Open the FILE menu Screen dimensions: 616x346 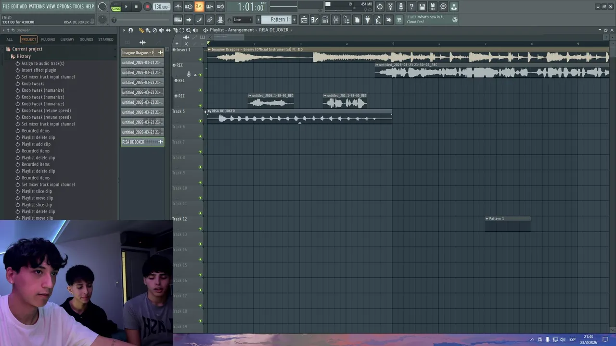pyautogui.click(x=6, y=6)
